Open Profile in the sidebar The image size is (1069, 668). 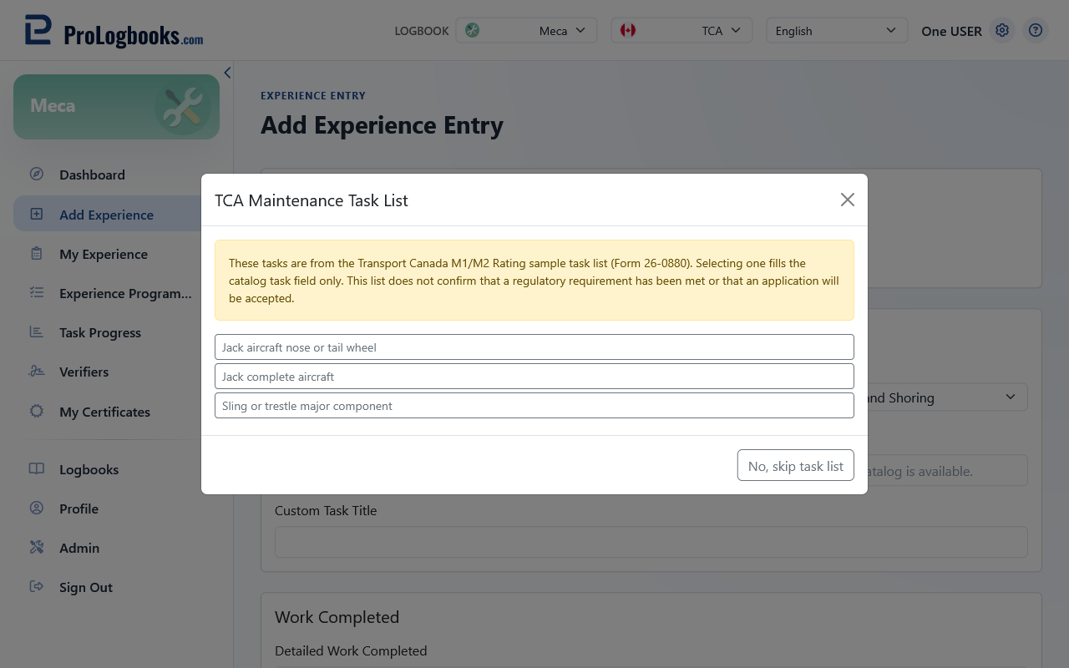click(117, 509)
